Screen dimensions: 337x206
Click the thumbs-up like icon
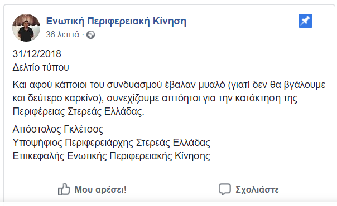point(64,189)
